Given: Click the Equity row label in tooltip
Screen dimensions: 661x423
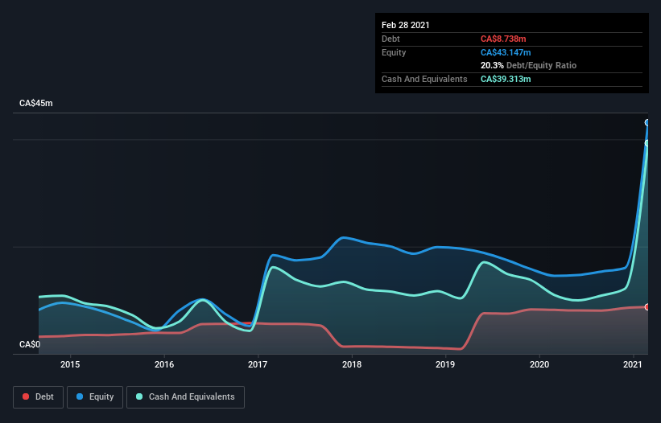Looking at the screenshot, I should click(x=394, y=52).
